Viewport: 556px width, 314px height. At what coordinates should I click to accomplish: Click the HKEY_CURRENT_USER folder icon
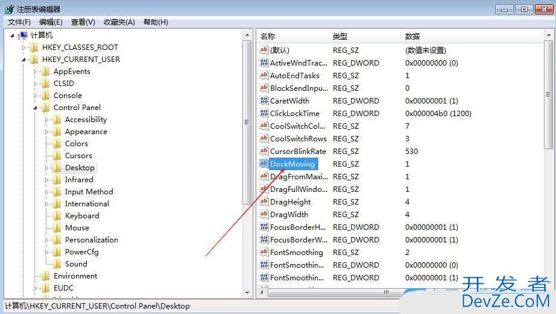[x=34, y=60]
